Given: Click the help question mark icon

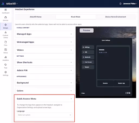Looking at the screenshot, I should (120, 4).
